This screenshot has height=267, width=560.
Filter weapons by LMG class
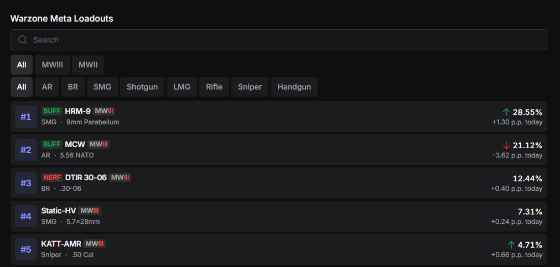[x=182, y=87]
